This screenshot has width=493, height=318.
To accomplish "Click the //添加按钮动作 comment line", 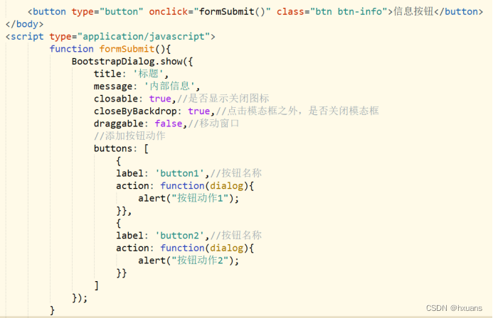I will pyautogui.click(x=129, y=136).
